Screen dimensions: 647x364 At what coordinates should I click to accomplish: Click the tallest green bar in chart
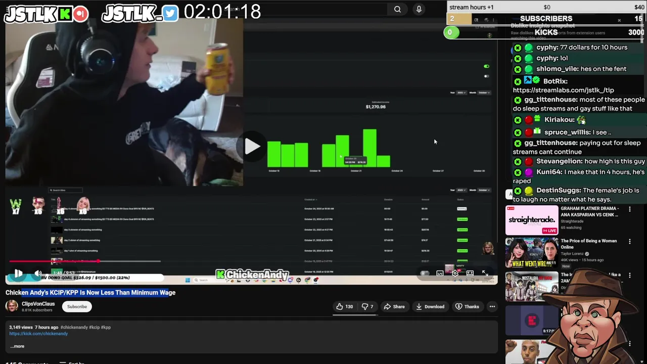(x=369, y=148)
